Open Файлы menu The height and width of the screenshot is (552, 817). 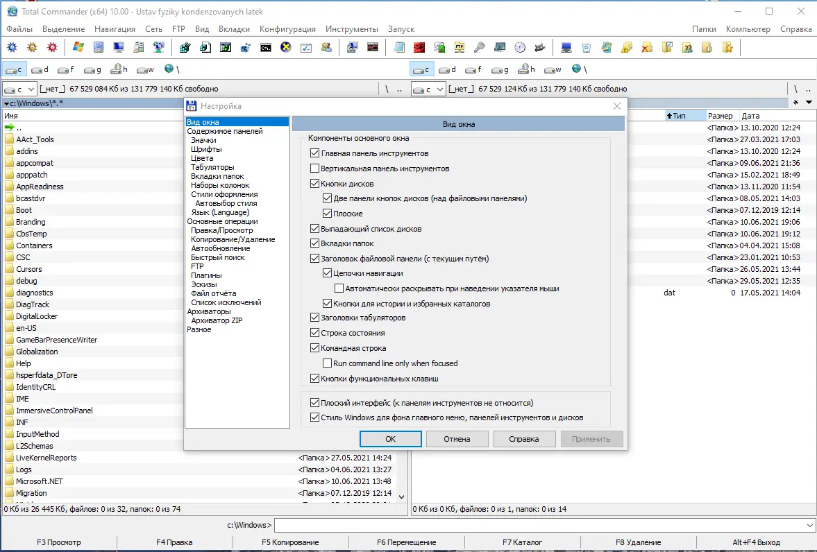pyautogui.click(x=19, y=29)
